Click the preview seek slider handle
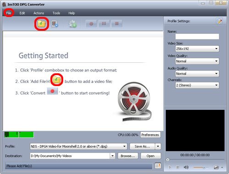This screenshot has height=174, width=229. [x=168, y=160]
